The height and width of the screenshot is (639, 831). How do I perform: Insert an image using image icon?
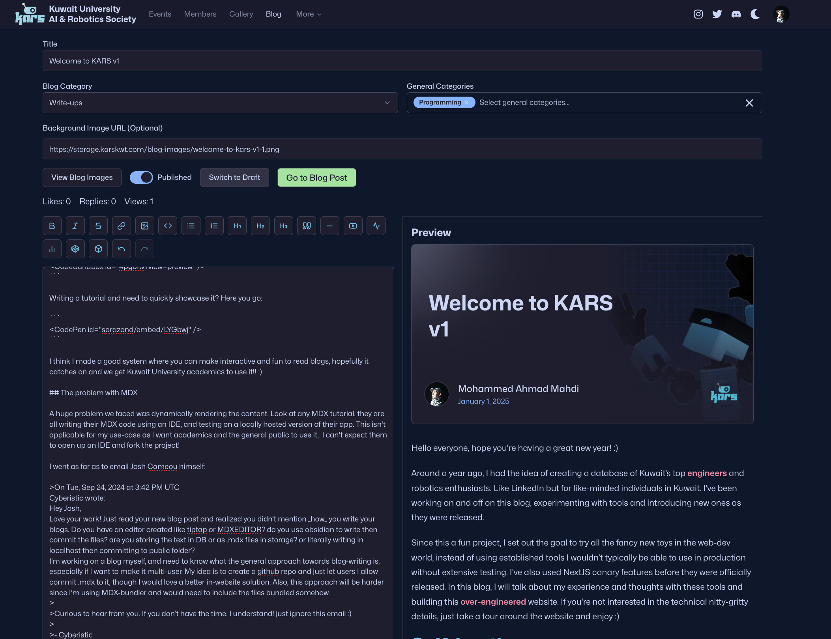(145, 226)
